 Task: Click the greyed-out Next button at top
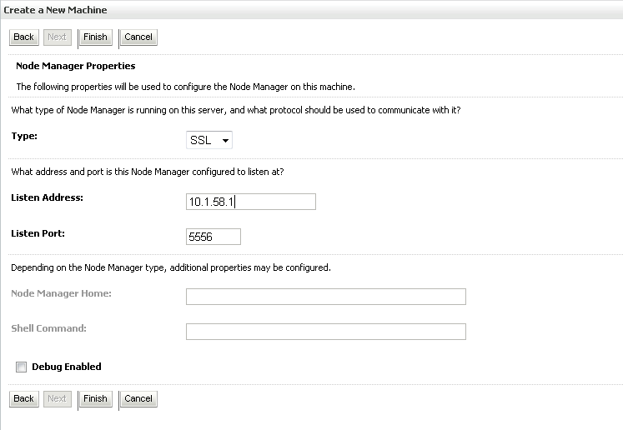click(x=58, y=37)
